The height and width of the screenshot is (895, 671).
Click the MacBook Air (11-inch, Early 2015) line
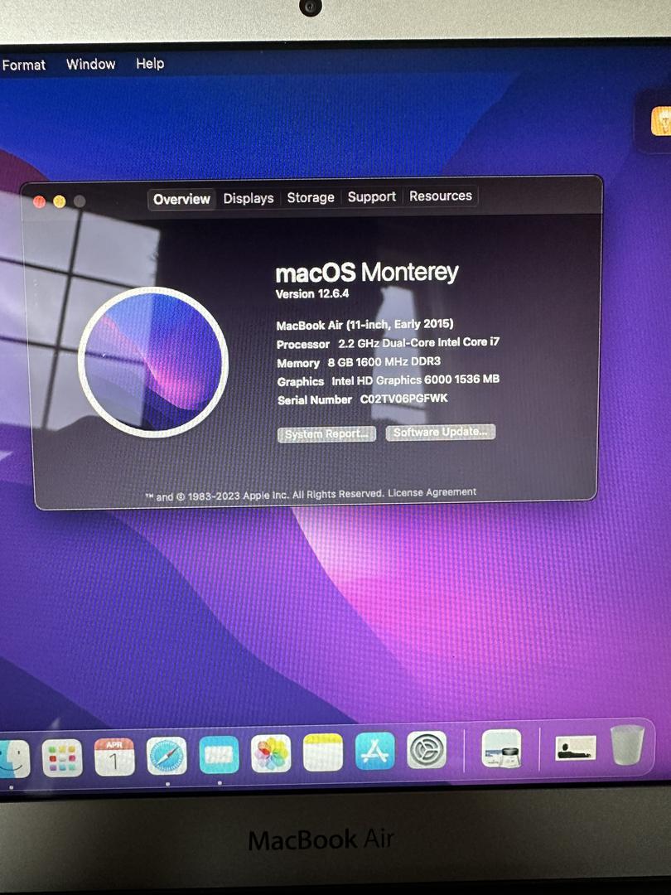(364, 325)
